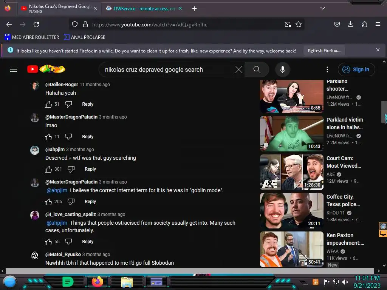
Task: Open the file explorer taskbar icon
Action: point(127,282)
